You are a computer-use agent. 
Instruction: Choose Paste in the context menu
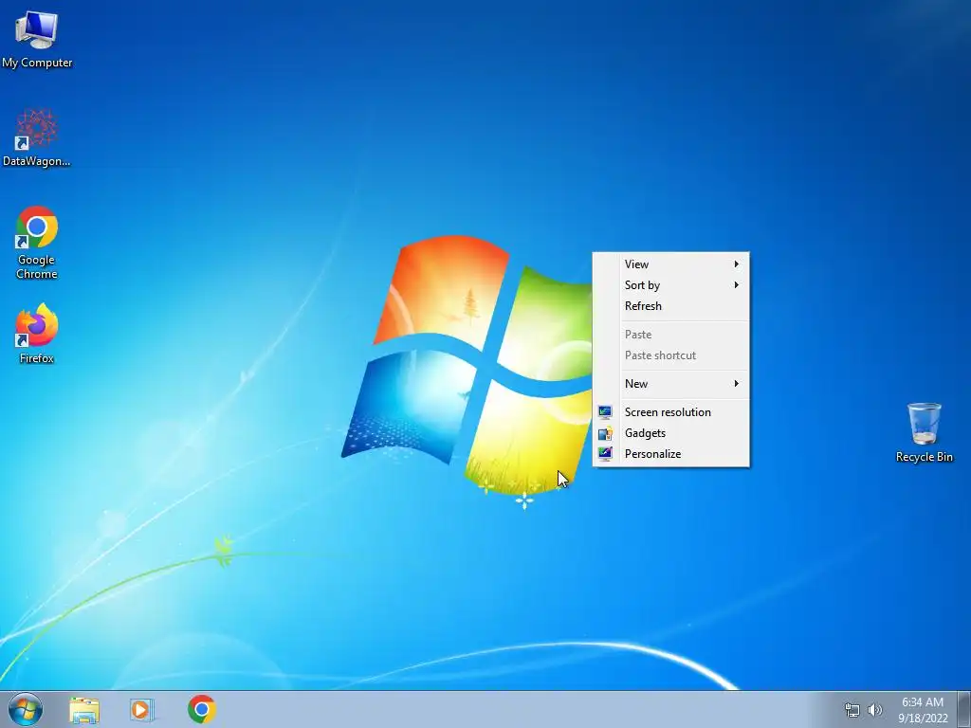tap(671, 335)
